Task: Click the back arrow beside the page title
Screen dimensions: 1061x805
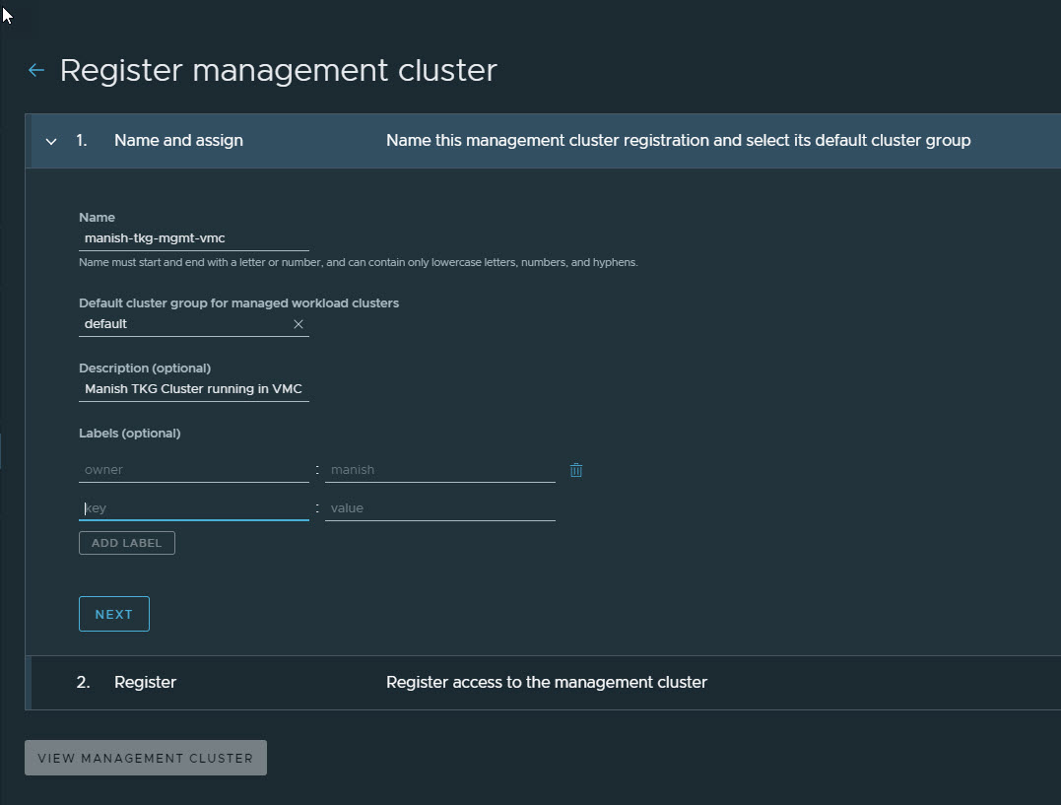Action: 36,70
